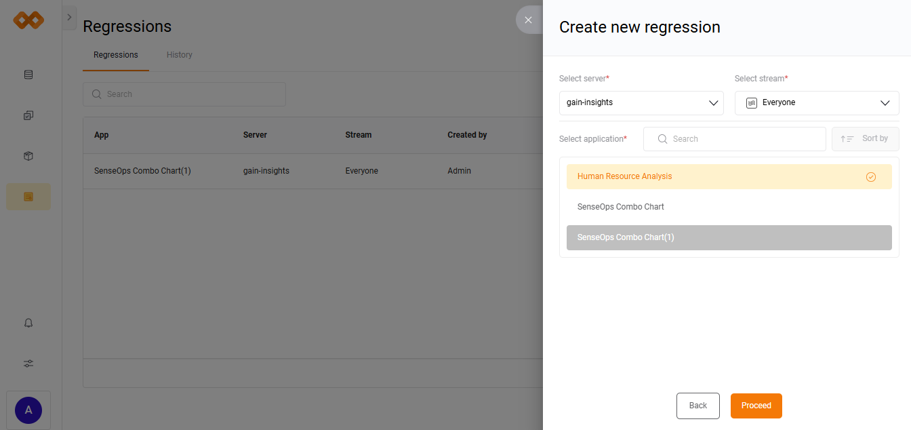
Task: Click the user avatar labeled A
Action: [28, 410]
